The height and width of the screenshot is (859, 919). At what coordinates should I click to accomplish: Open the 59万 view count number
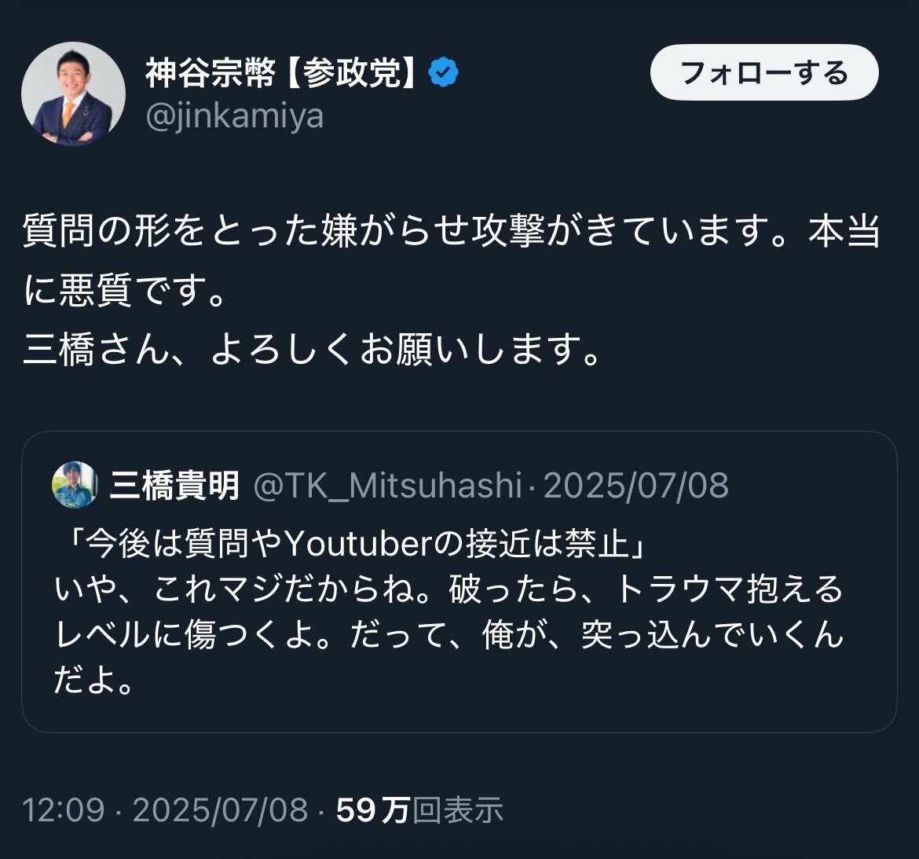pyautogui.click(x=372, y=809)
